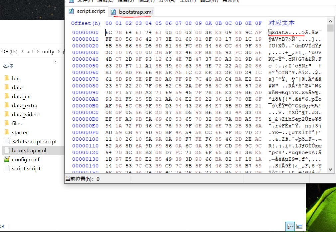Image resolution: width=336 pixels, height=232 pixels.
Task: Click the sort arrow above the 名称 column
Action: [55, 61]
